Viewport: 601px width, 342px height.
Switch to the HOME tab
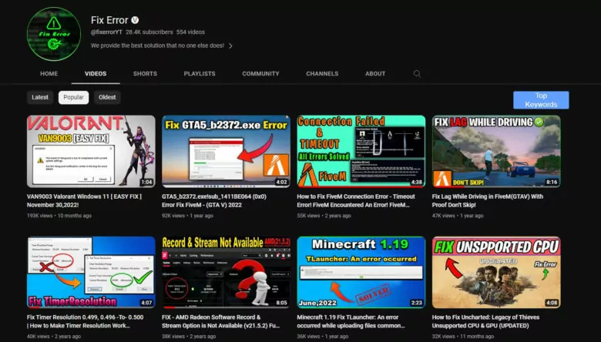[x=49, y=73]
